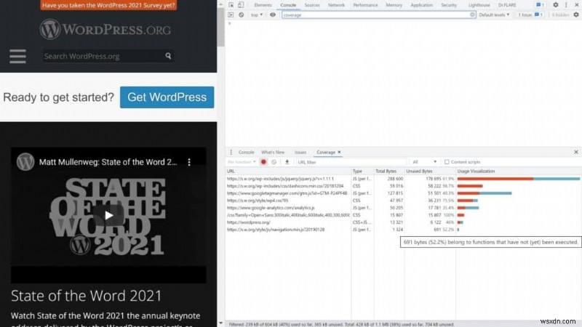
Task: Focus the URL filter field
Action: (x=351, y=162)
